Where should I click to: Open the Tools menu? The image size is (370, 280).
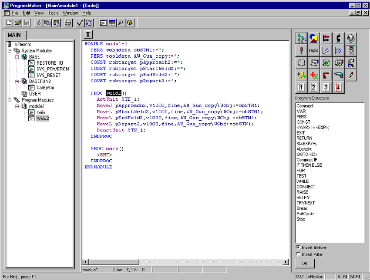53,13
